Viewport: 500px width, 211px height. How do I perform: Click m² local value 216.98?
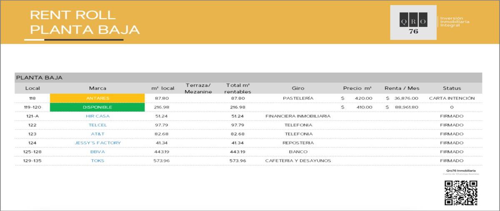click(162, 107)
